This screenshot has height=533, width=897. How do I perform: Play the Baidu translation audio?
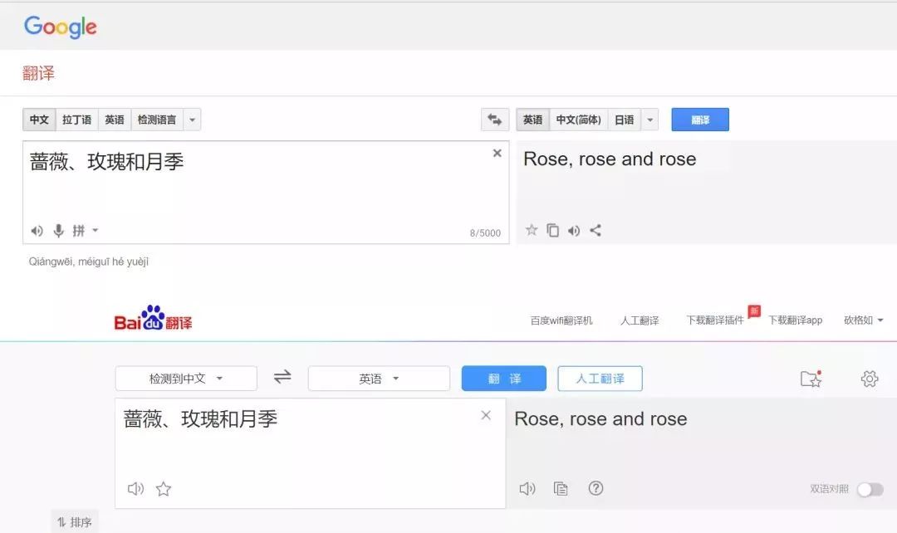tap(527, 488)
